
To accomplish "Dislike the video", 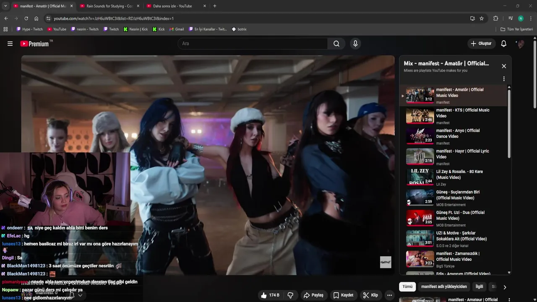I will pyautogui.click(x=290, y=295).
